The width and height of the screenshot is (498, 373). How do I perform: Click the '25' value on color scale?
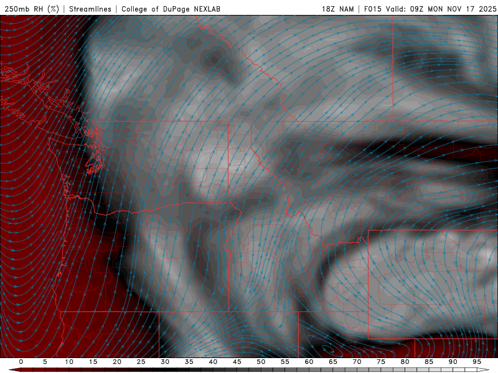point(141,362)
